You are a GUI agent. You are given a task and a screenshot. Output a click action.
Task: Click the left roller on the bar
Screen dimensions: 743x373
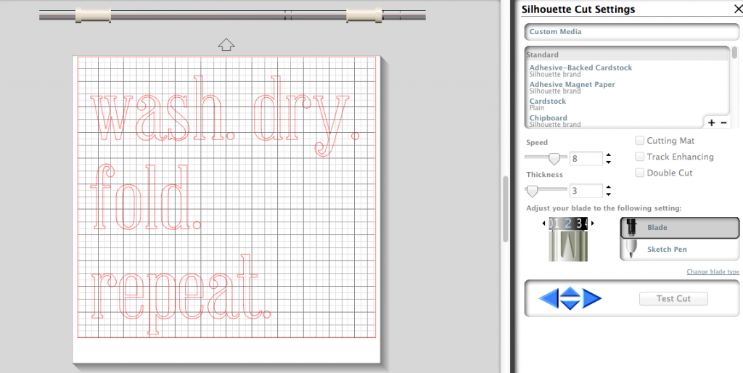(x=94, y=15)
